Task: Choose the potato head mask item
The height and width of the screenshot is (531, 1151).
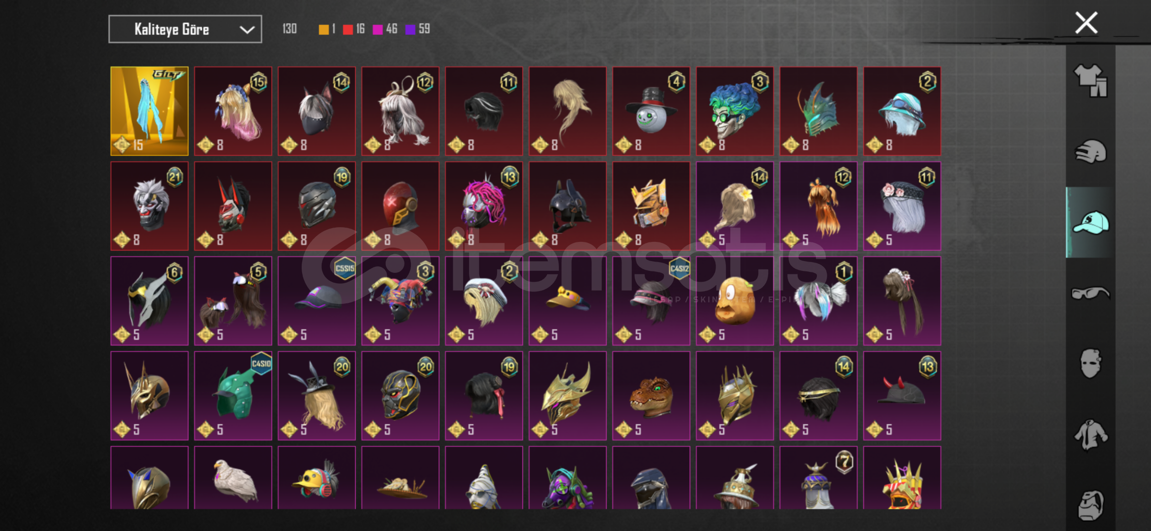Action: (735, 300)
